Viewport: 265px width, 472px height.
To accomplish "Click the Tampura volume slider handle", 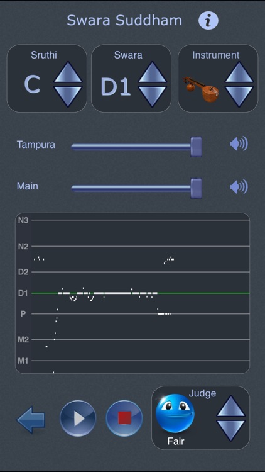I will tap(196, 147).
